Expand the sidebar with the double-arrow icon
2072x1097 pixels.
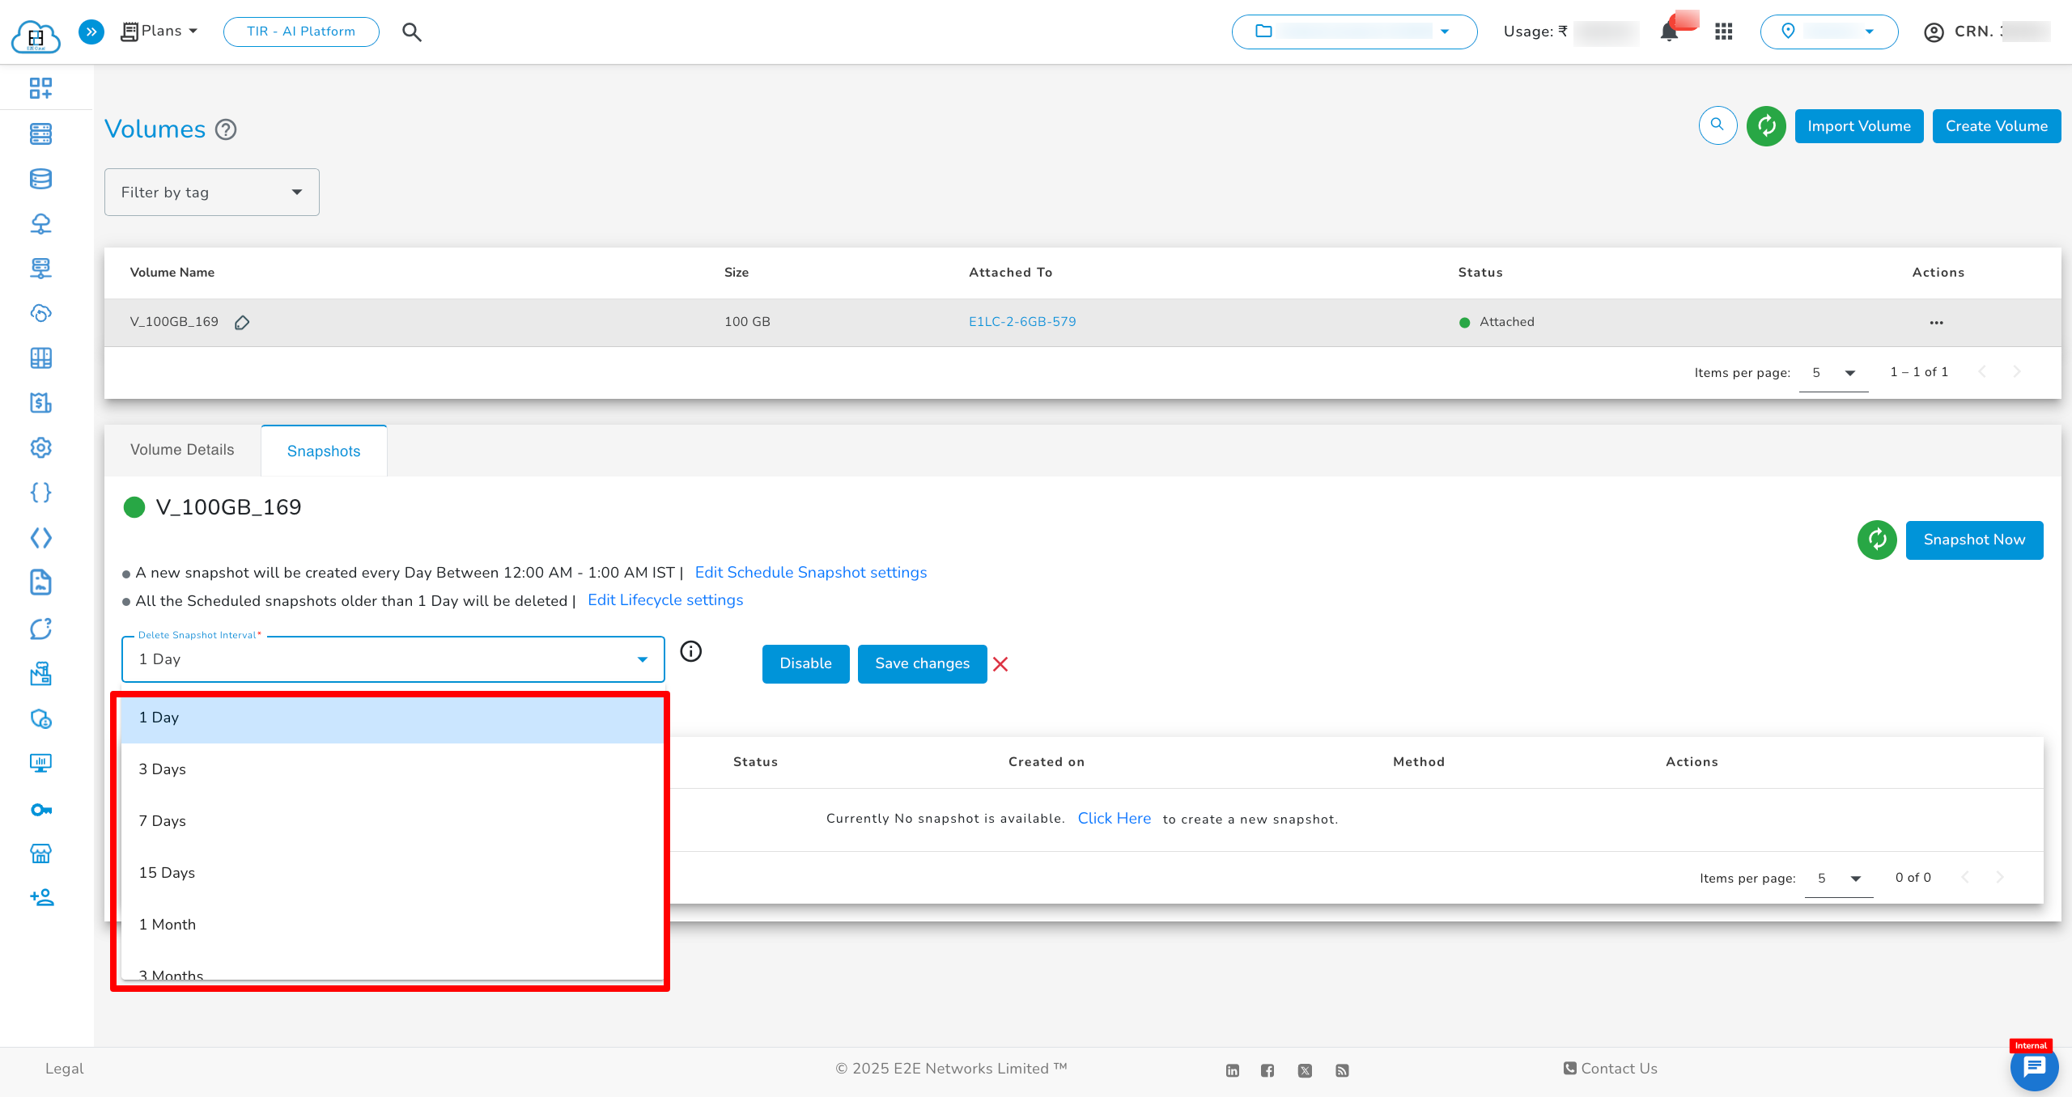pos(91,32)
